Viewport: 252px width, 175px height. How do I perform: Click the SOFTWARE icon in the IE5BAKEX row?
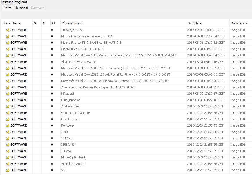click(7, 145)
